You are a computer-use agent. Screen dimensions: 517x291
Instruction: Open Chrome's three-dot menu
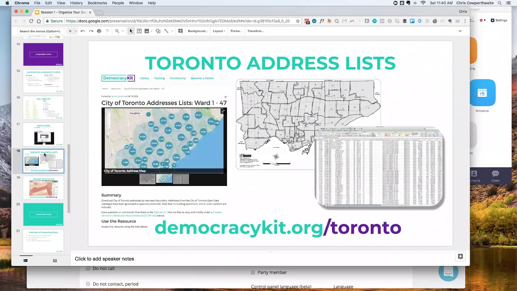click(x=465, y=21)
